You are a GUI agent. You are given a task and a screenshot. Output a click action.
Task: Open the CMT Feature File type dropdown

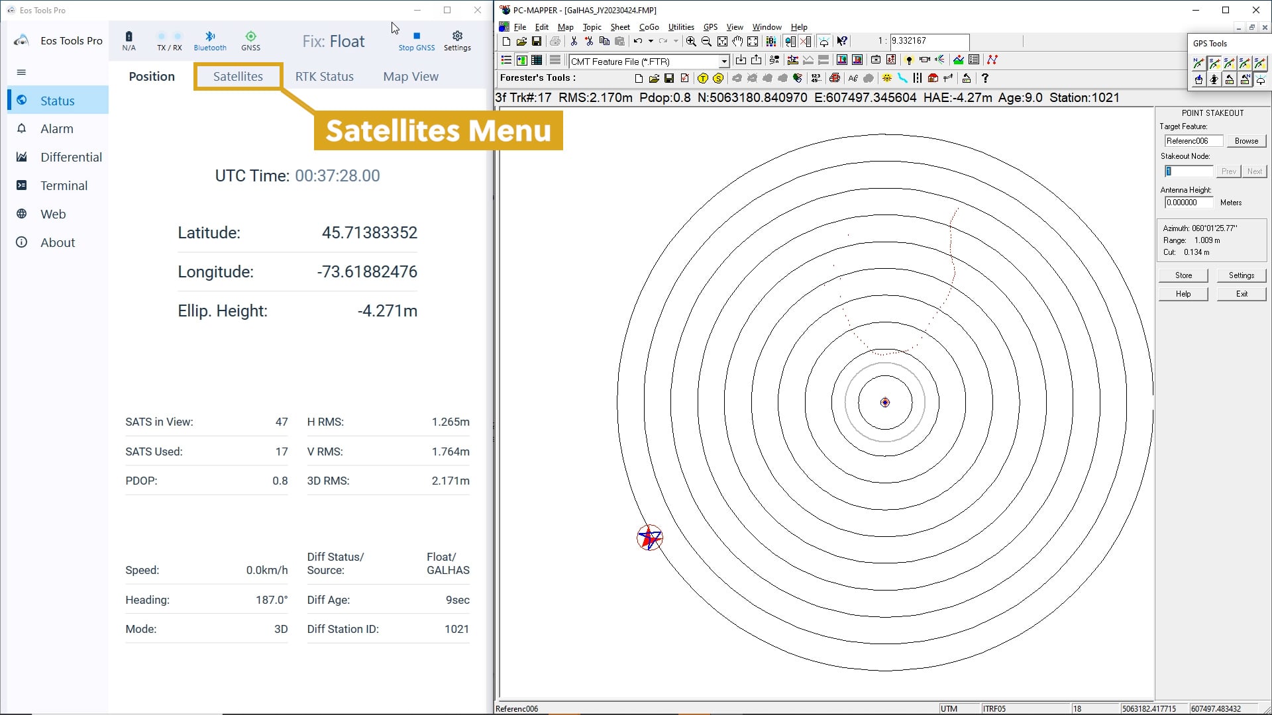(x=724, y=62)
